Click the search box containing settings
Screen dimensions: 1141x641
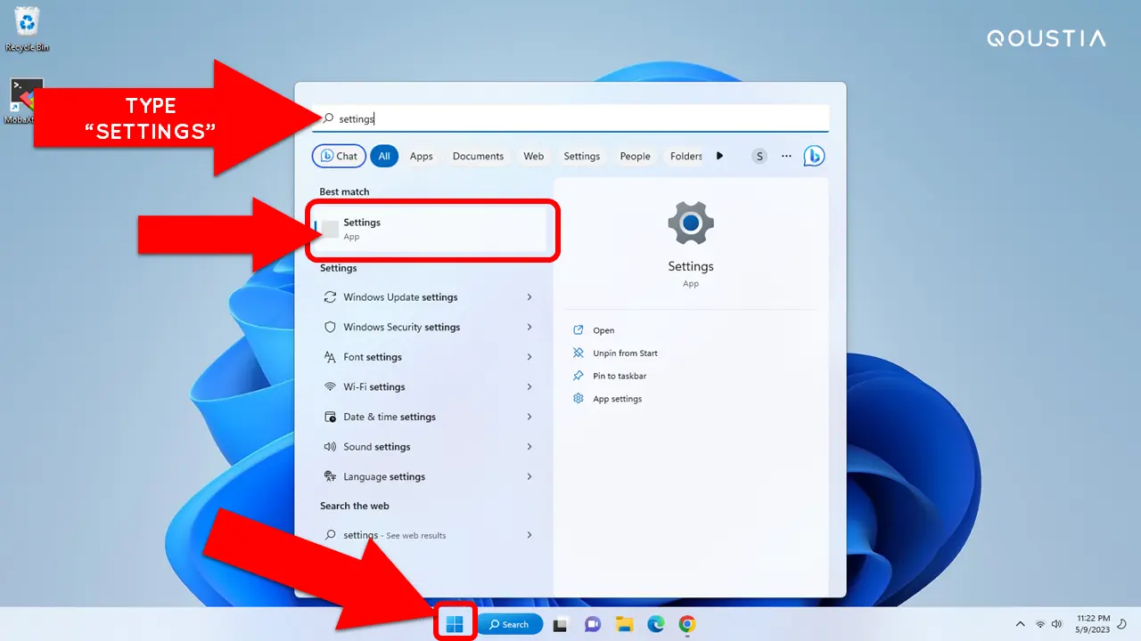570,118
